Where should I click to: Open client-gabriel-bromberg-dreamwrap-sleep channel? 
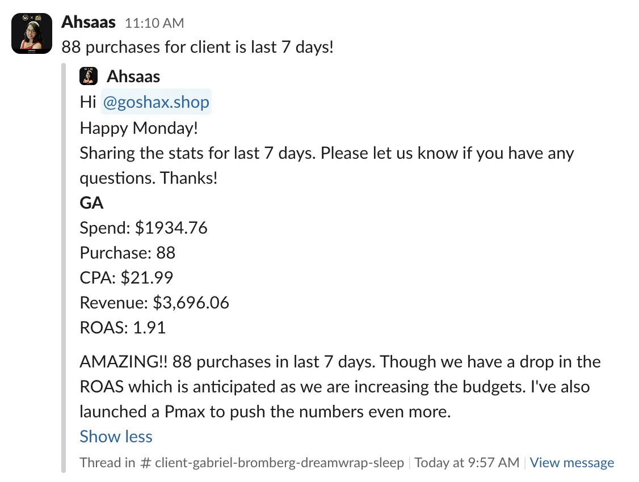pyautogui.click(x=279, y=463)
